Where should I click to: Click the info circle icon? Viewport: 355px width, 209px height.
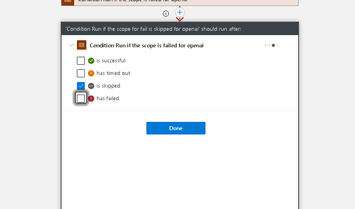[x=166, y=13]
